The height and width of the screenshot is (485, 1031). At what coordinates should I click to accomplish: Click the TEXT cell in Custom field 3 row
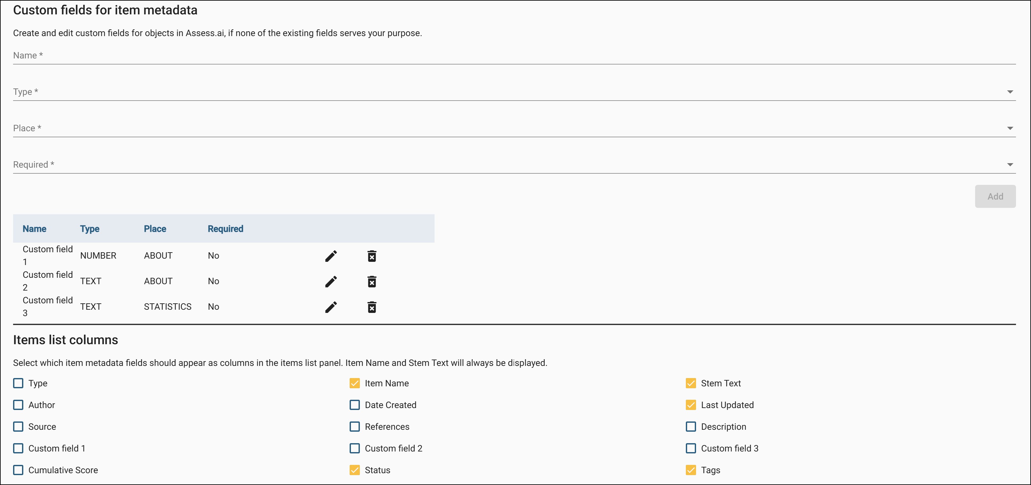click(x=90, y=307)
